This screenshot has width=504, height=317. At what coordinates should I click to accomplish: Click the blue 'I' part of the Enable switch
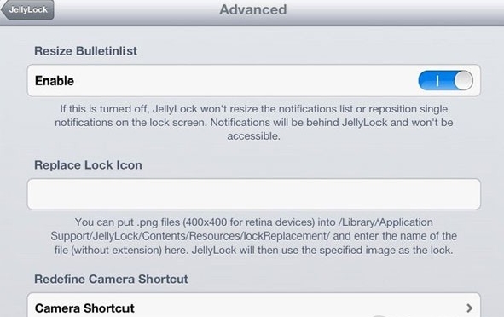436,80
